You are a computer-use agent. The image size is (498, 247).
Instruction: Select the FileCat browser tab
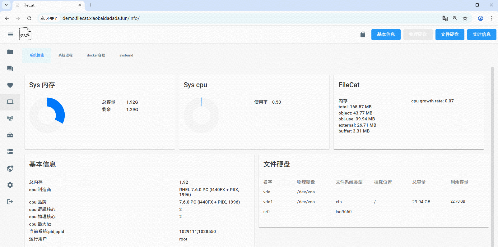(x=48, y=5)
